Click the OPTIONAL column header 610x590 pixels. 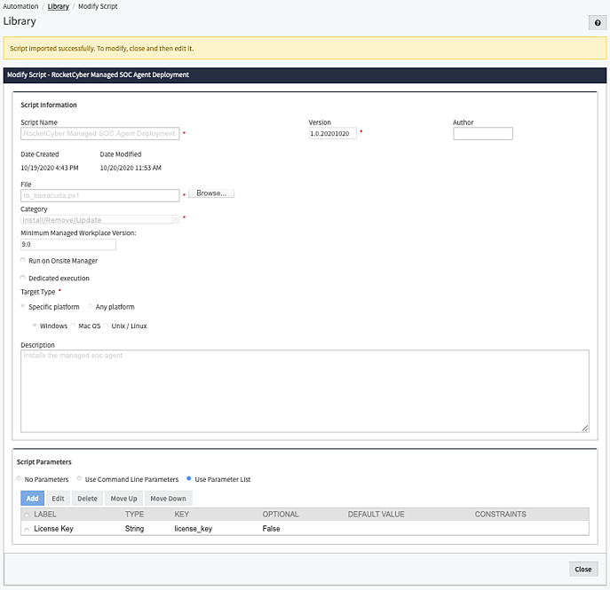pos(280,515)
